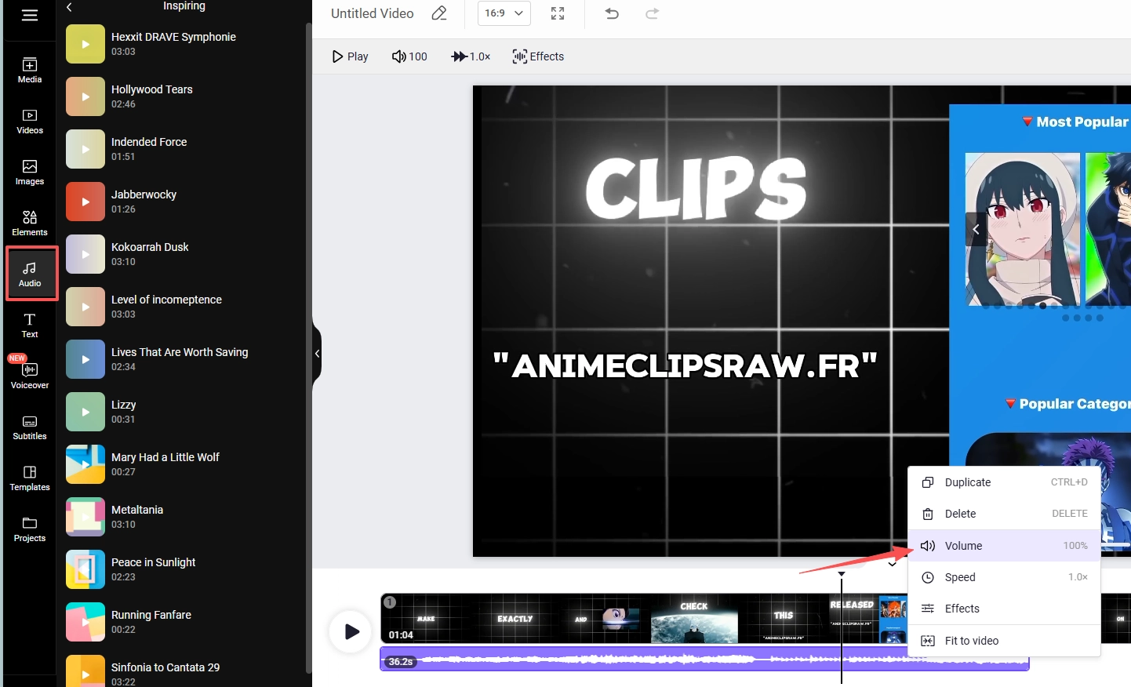
Task: Open Effects in the top toolbar
Action: point(538,56)
